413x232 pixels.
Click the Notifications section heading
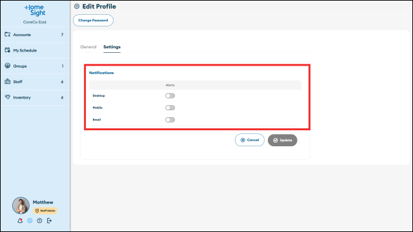tap(101, 73)
